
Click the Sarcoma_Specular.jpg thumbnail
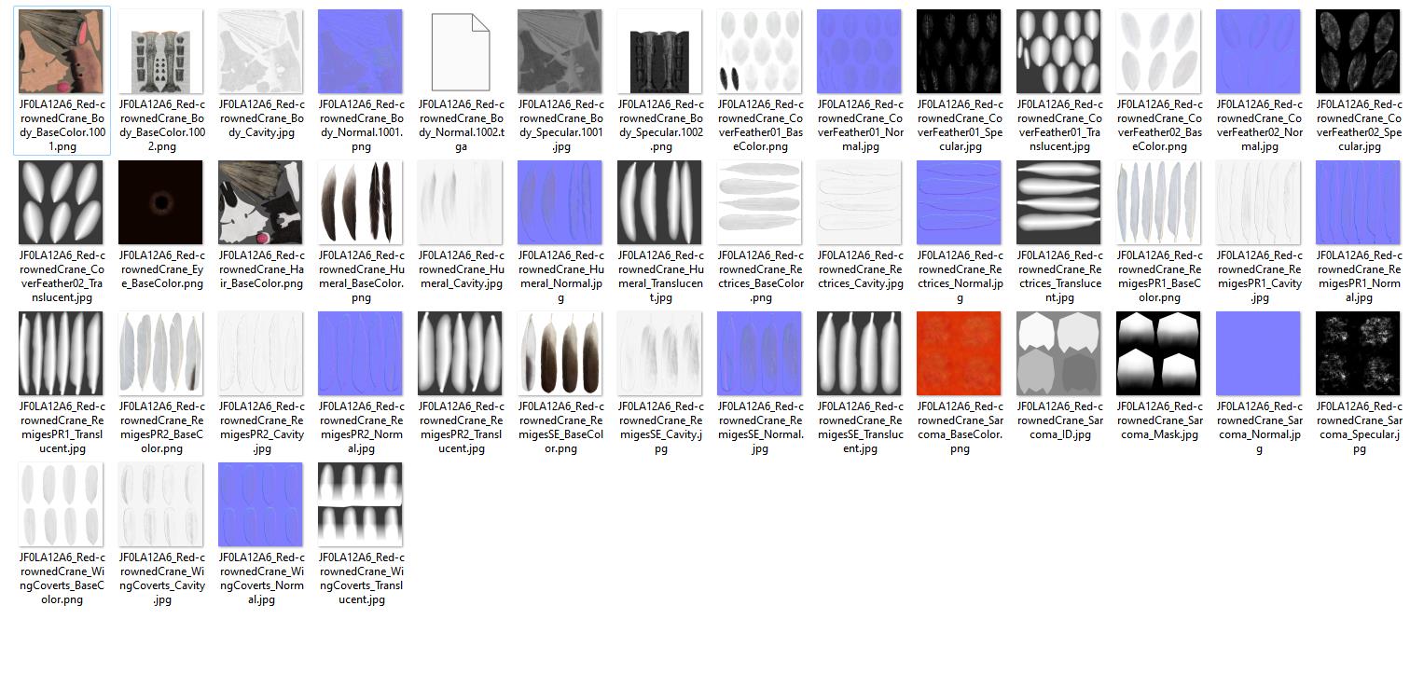[1359, 353]
